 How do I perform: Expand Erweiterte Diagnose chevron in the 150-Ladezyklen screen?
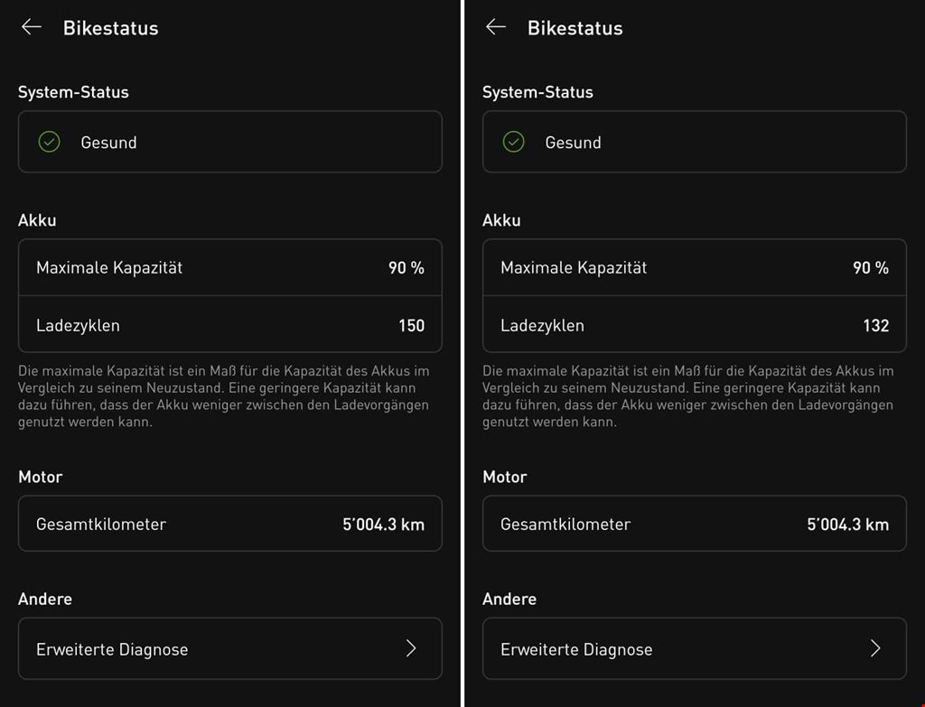pos(411,648)
